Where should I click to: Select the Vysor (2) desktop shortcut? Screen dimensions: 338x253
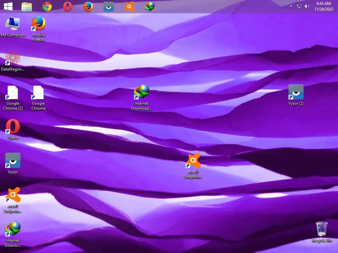pos(296,95)
